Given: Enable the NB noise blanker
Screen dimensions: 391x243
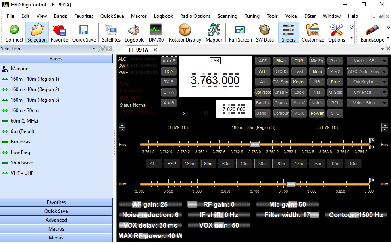Looking at the screenshot, I should (317, 82).
